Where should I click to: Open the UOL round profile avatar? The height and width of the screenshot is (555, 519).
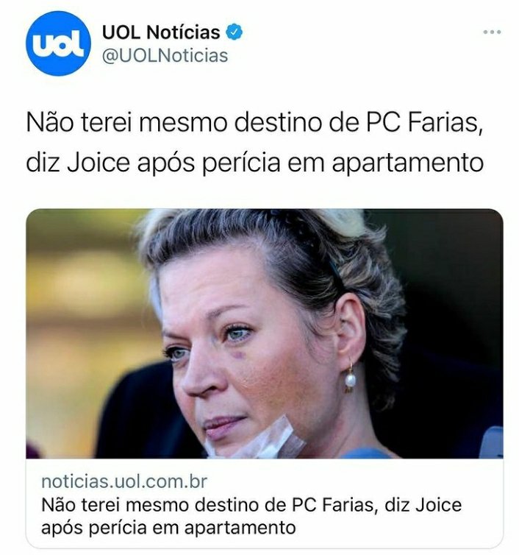tap(58, 43)
